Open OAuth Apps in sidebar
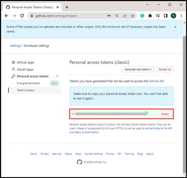This screenshot has height=178, width=187. point(25,69)
